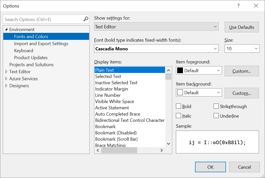Viewport: 265px width, 178px height.
Task: Click display items scroll down arrow
Action: (168, 144)
